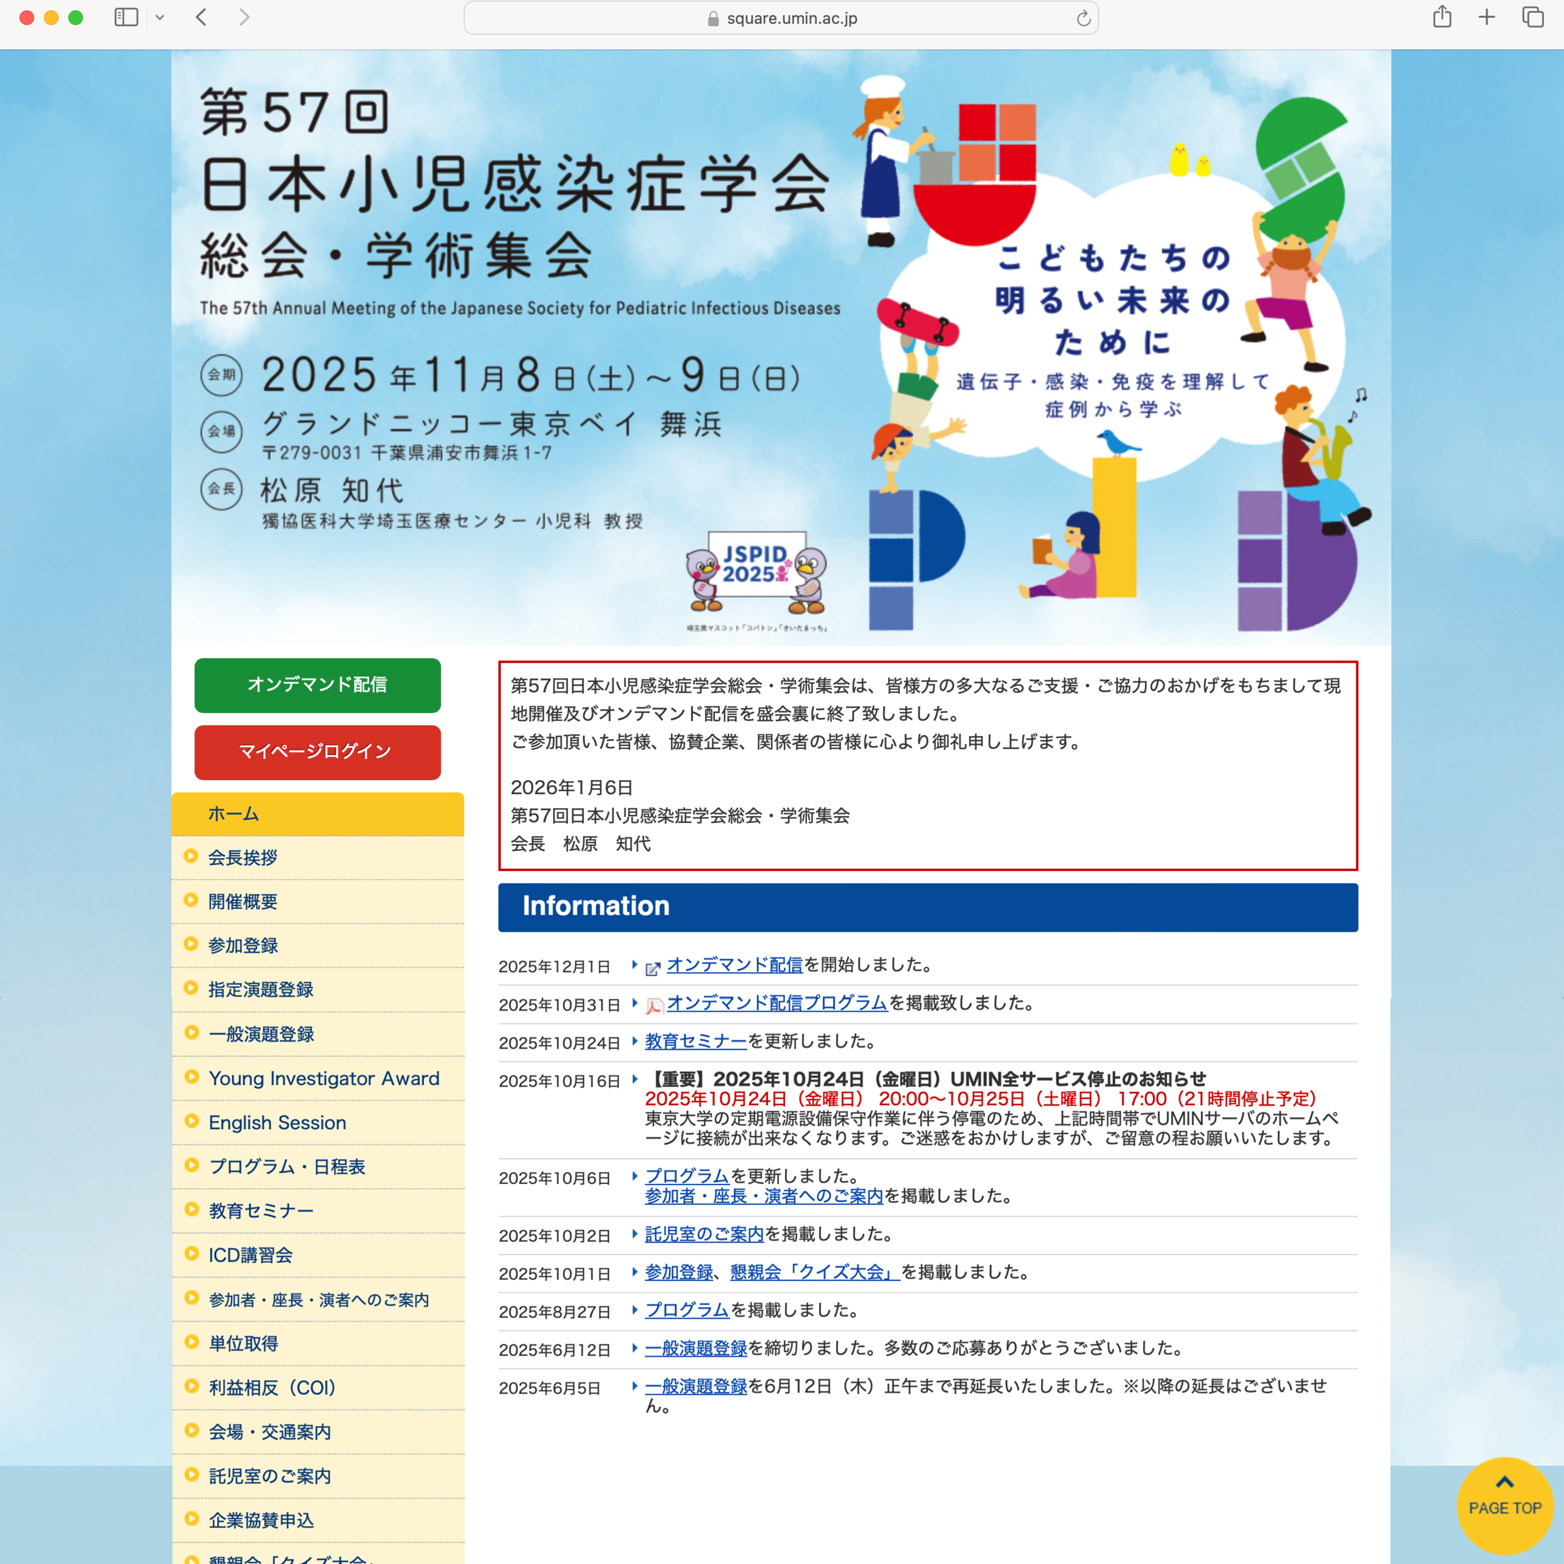
Task: Click the back navigation arrow
Action: click(x=201, y=17)
